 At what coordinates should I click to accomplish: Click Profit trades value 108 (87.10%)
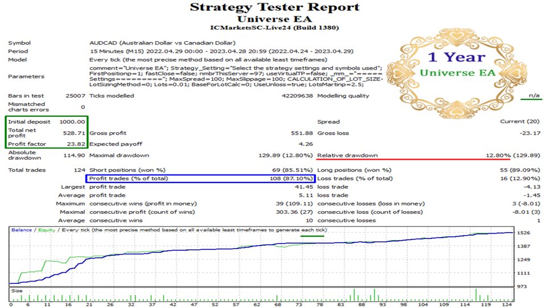pos(291,179)
